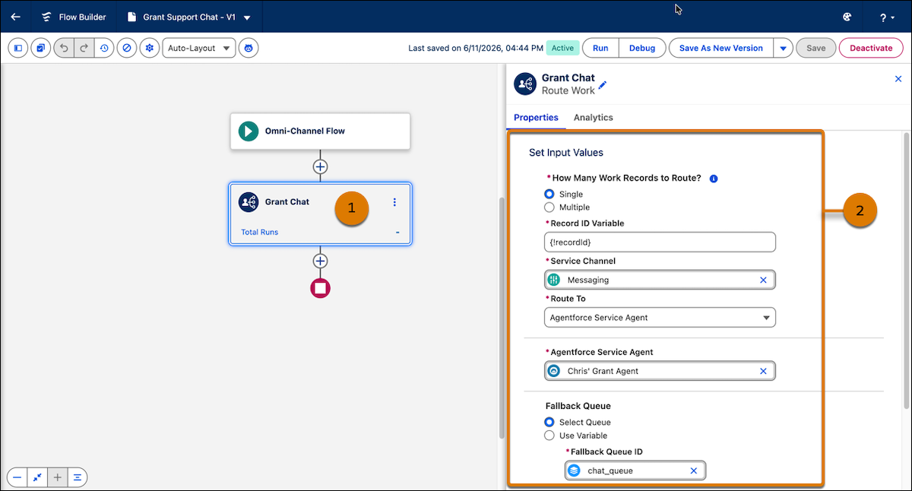Screen dimensions: 912x491
Task: Clear the chat_queue selection
Action: [693, 470]
